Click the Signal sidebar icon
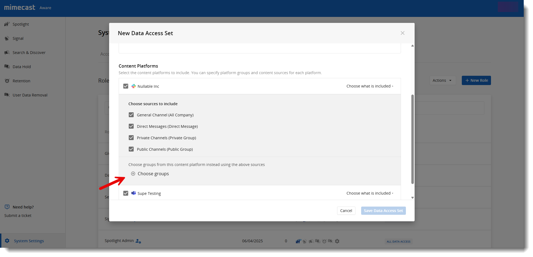The height and width of the screenshot is (257, 533). pyautogui.click(x=7, y=38)
